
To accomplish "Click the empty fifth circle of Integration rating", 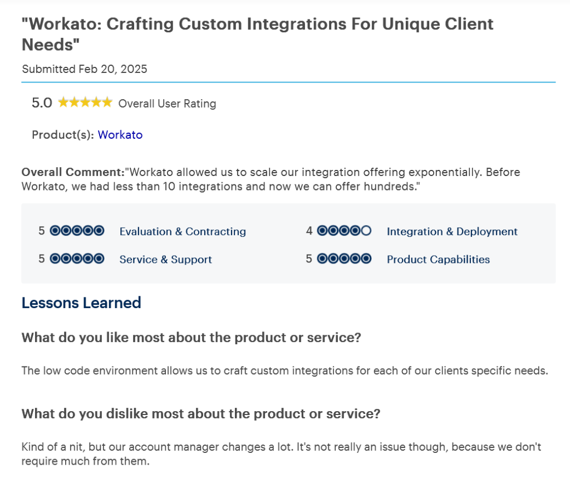I will pos(366,231).
